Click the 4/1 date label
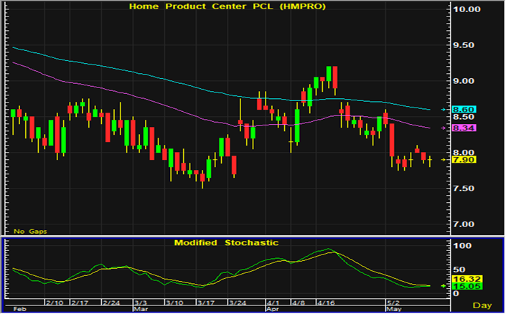 tap(273, 303)
